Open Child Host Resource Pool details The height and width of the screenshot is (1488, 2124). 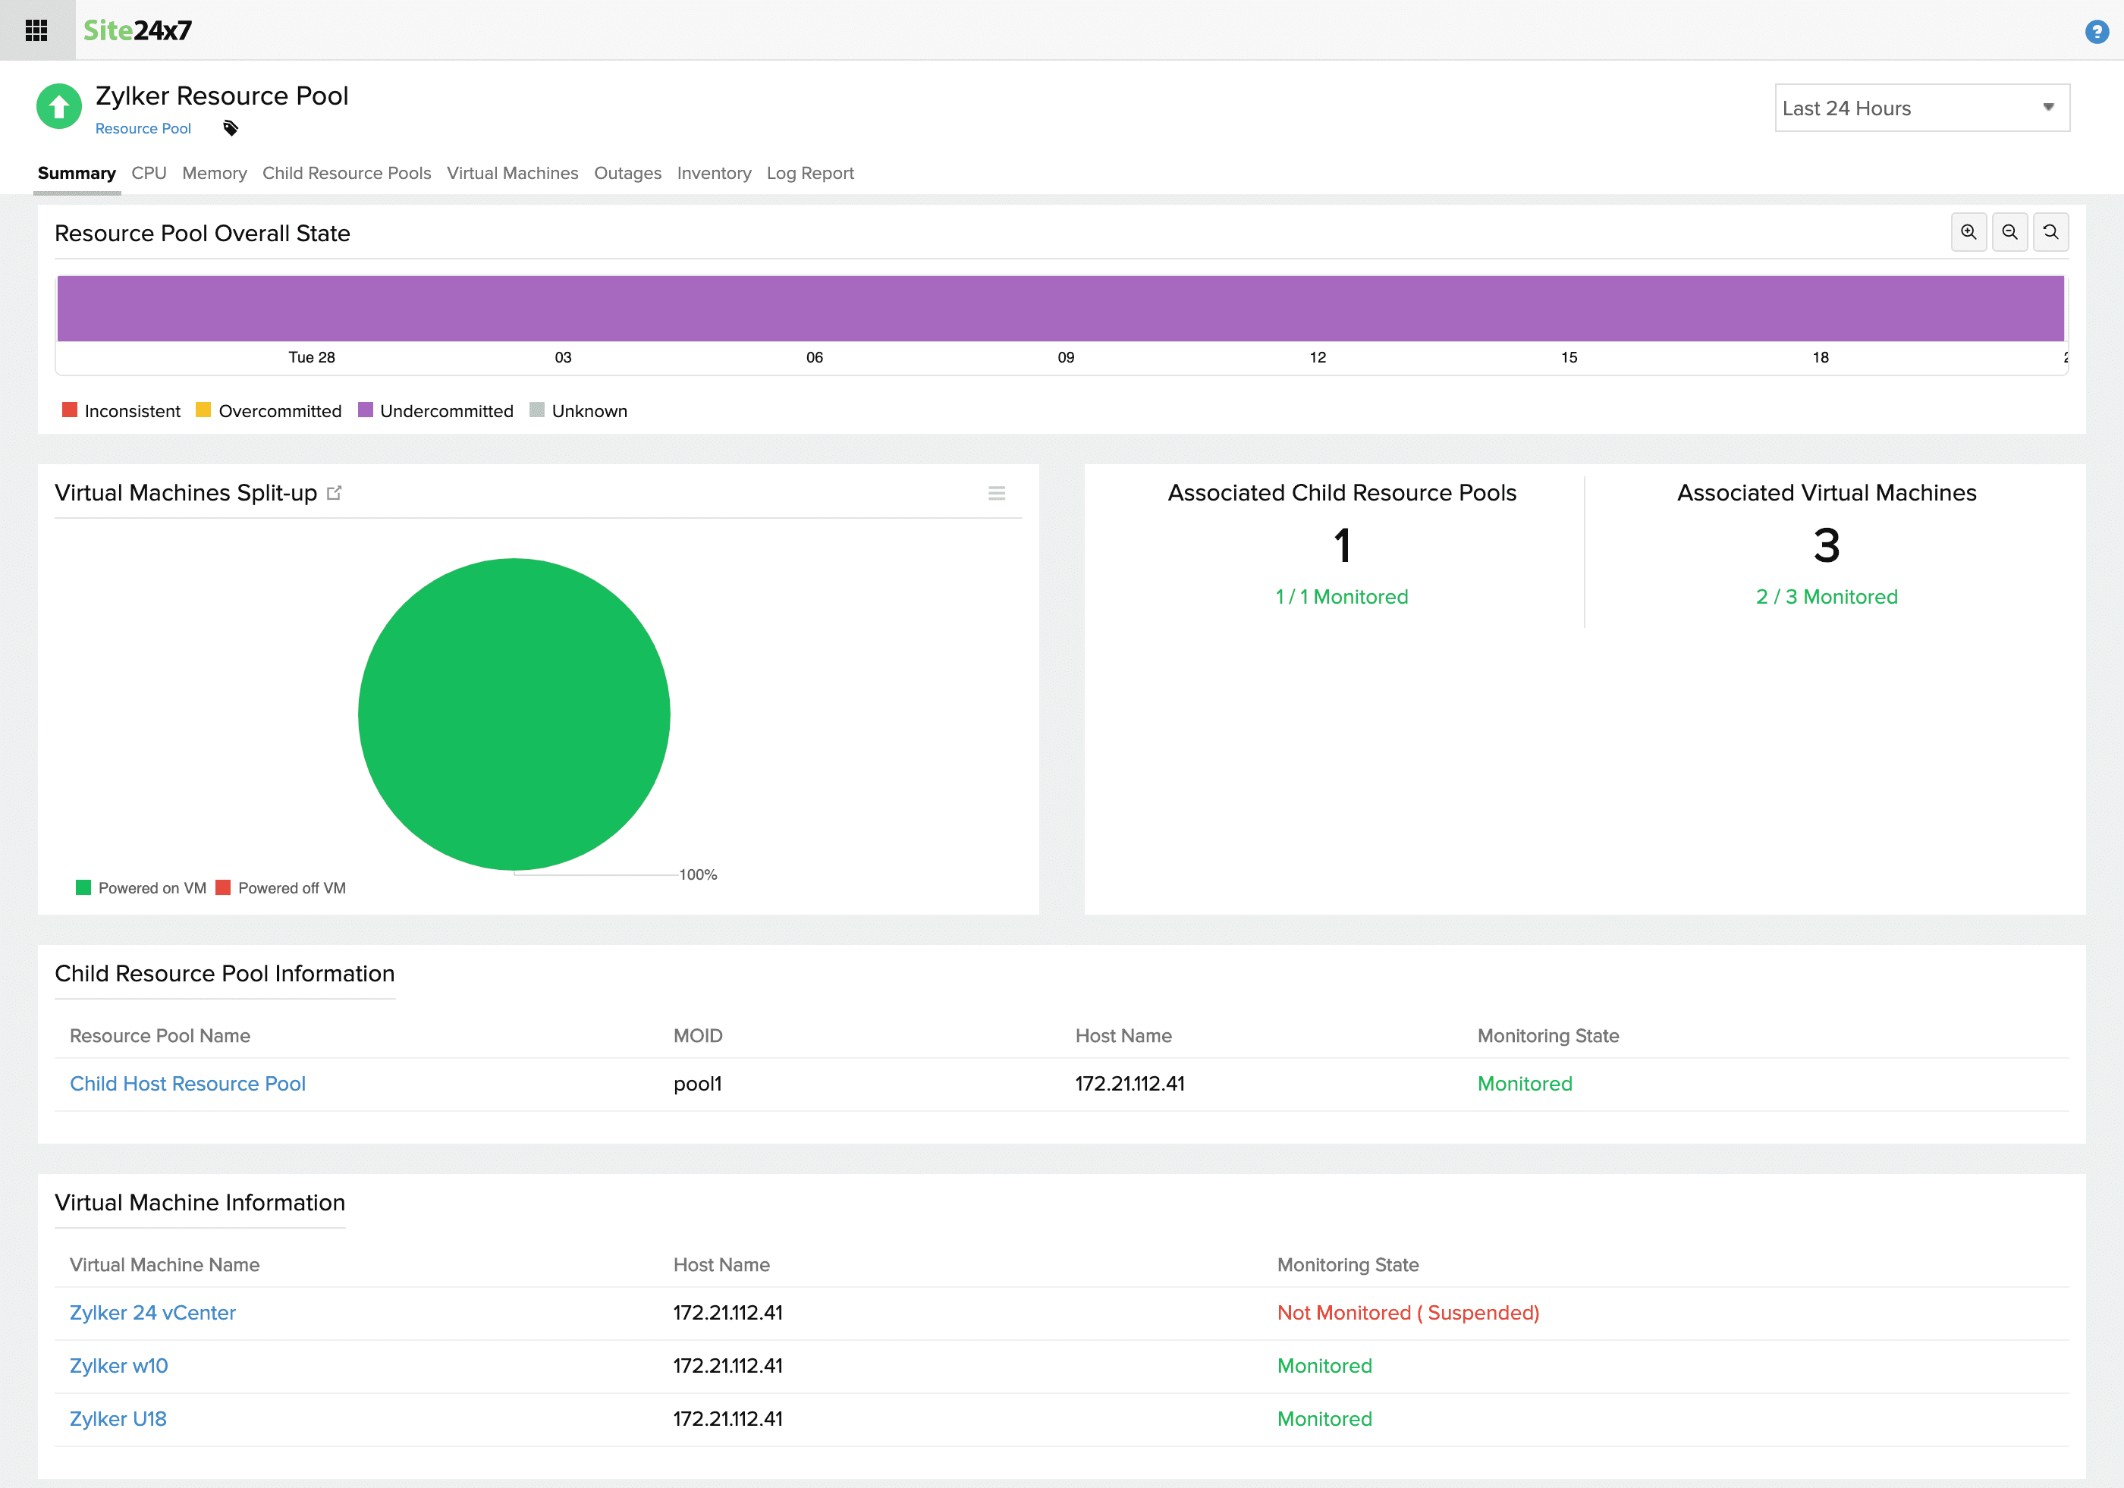coord(188,1083)
